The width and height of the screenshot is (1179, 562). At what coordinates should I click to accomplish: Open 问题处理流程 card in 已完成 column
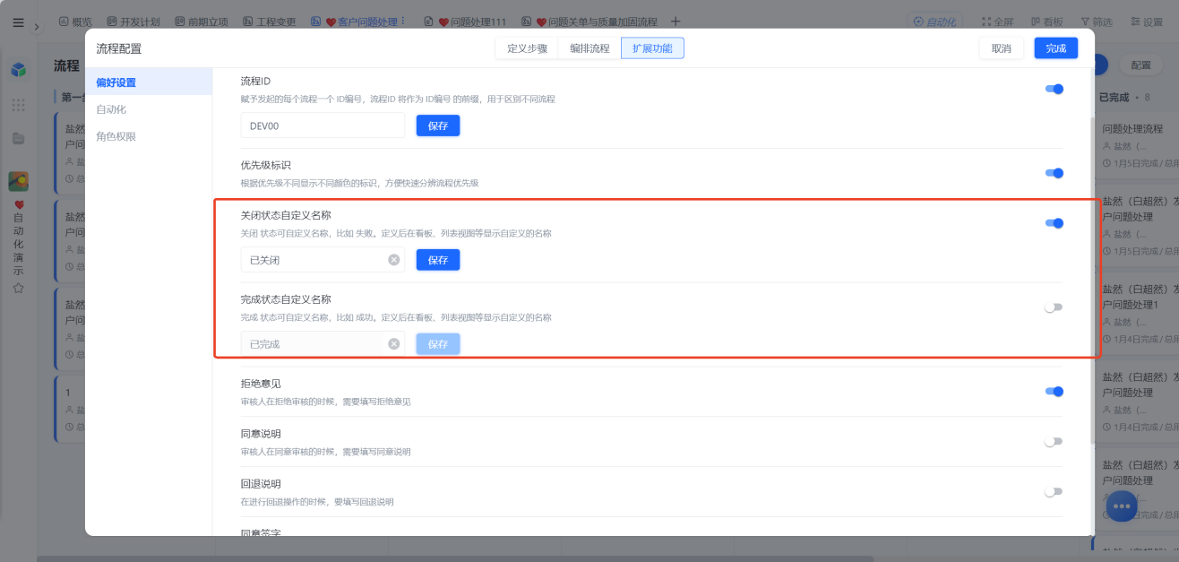pos(1138,145)
